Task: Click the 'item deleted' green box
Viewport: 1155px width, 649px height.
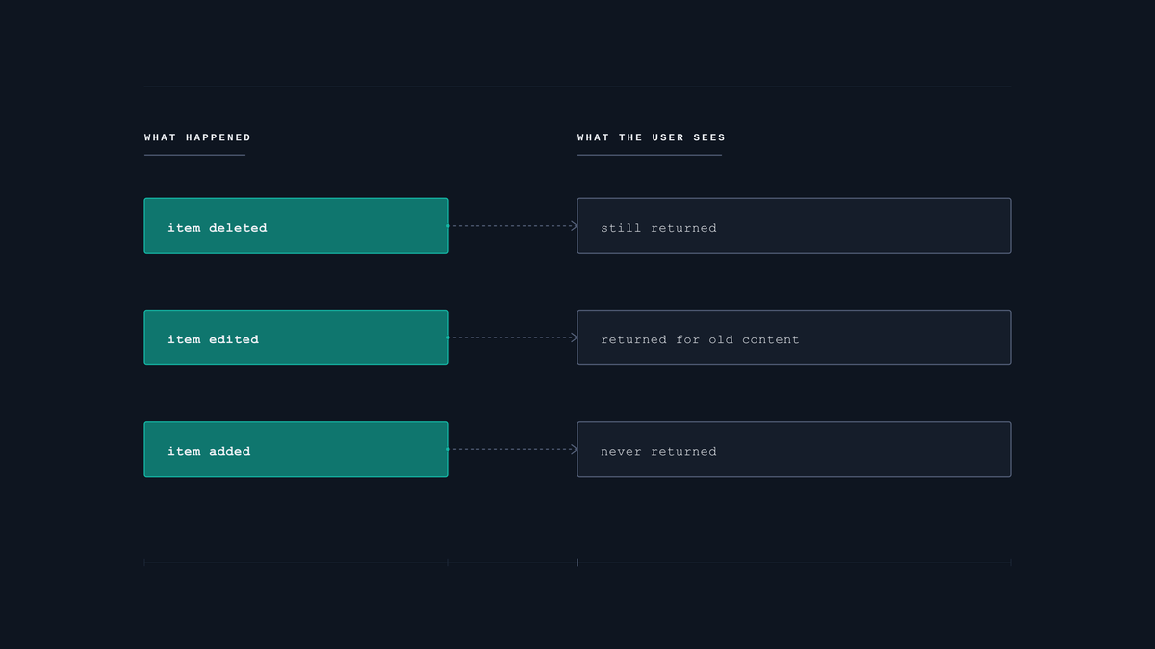Action: pyautogui.click(x=295, y=226)
